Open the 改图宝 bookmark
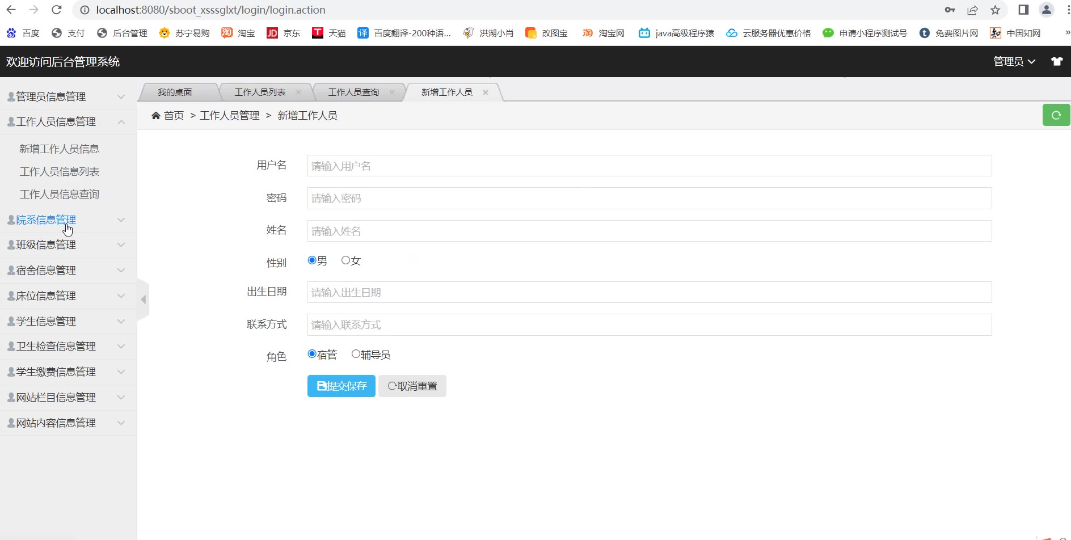Image resolution: width=1071 pixels, height=540 pixels. tap(547, 33)
